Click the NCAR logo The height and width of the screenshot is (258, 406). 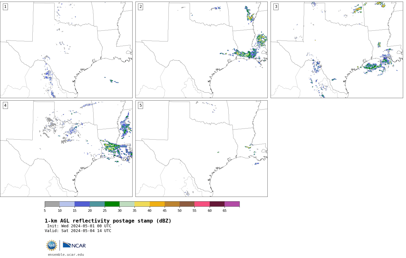74,245
